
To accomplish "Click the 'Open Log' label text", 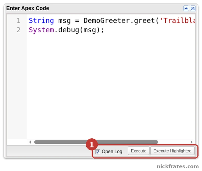I will 112,152.
